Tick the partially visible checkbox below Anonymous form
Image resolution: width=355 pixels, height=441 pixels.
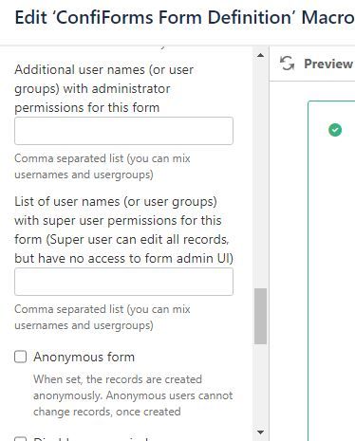[21, 439]
